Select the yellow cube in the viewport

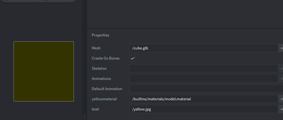pos(44,71)
